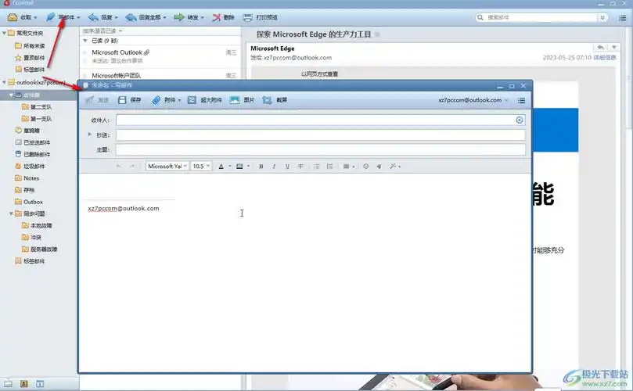Image resolution: width=633 pixels, height=391 pixels.
Task: Collapse the outlook(xz7pccom) account tree
Action: 4,82
